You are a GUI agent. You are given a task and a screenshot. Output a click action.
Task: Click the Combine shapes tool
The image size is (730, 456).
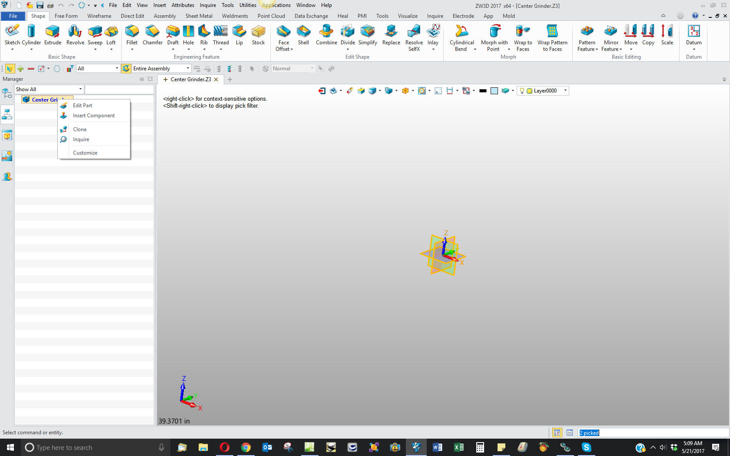(326, 35)
